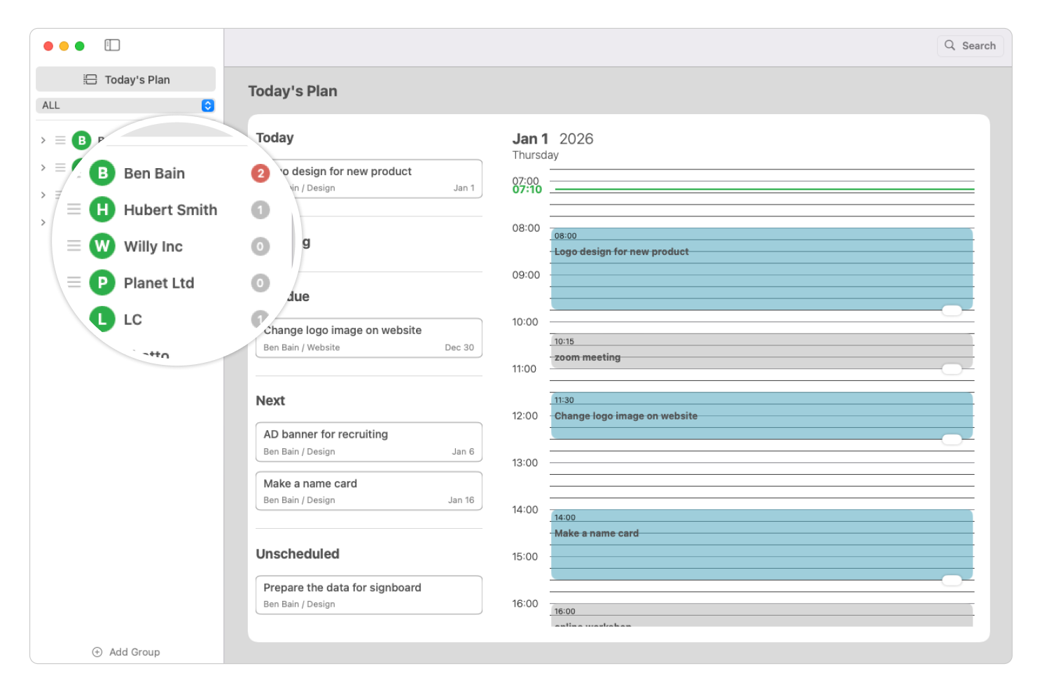The height and width of the screenshot is (692, 1042).
Task: Click resize handle on Logo design event
Action: coord(952,310)
